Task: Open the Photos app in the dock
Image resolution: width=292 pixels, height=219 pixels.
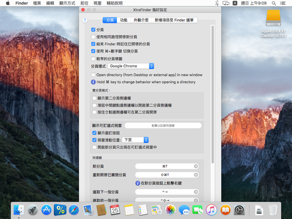Action: (x=171, y=210)
